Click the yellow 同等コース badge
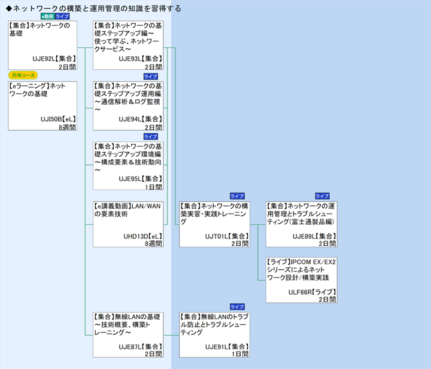Viewport: 431px width, 369px height. pyautogui.click(x=23, y=75)
